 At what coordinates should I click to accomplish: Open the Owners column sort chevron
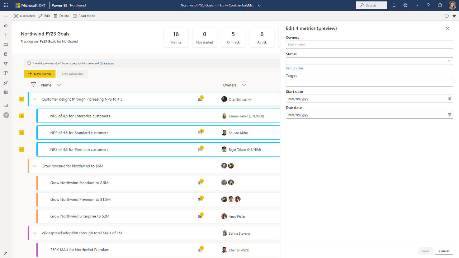[x=244, y=85]
